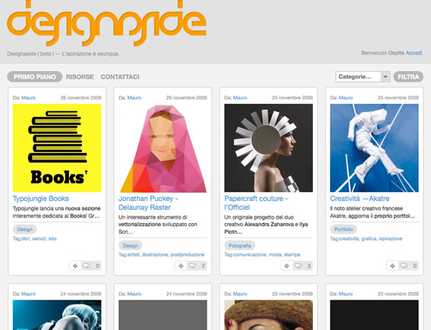Click the Fotografia category pill
Viewport: 431px width, 330px height.
click(x=240, y=245)
